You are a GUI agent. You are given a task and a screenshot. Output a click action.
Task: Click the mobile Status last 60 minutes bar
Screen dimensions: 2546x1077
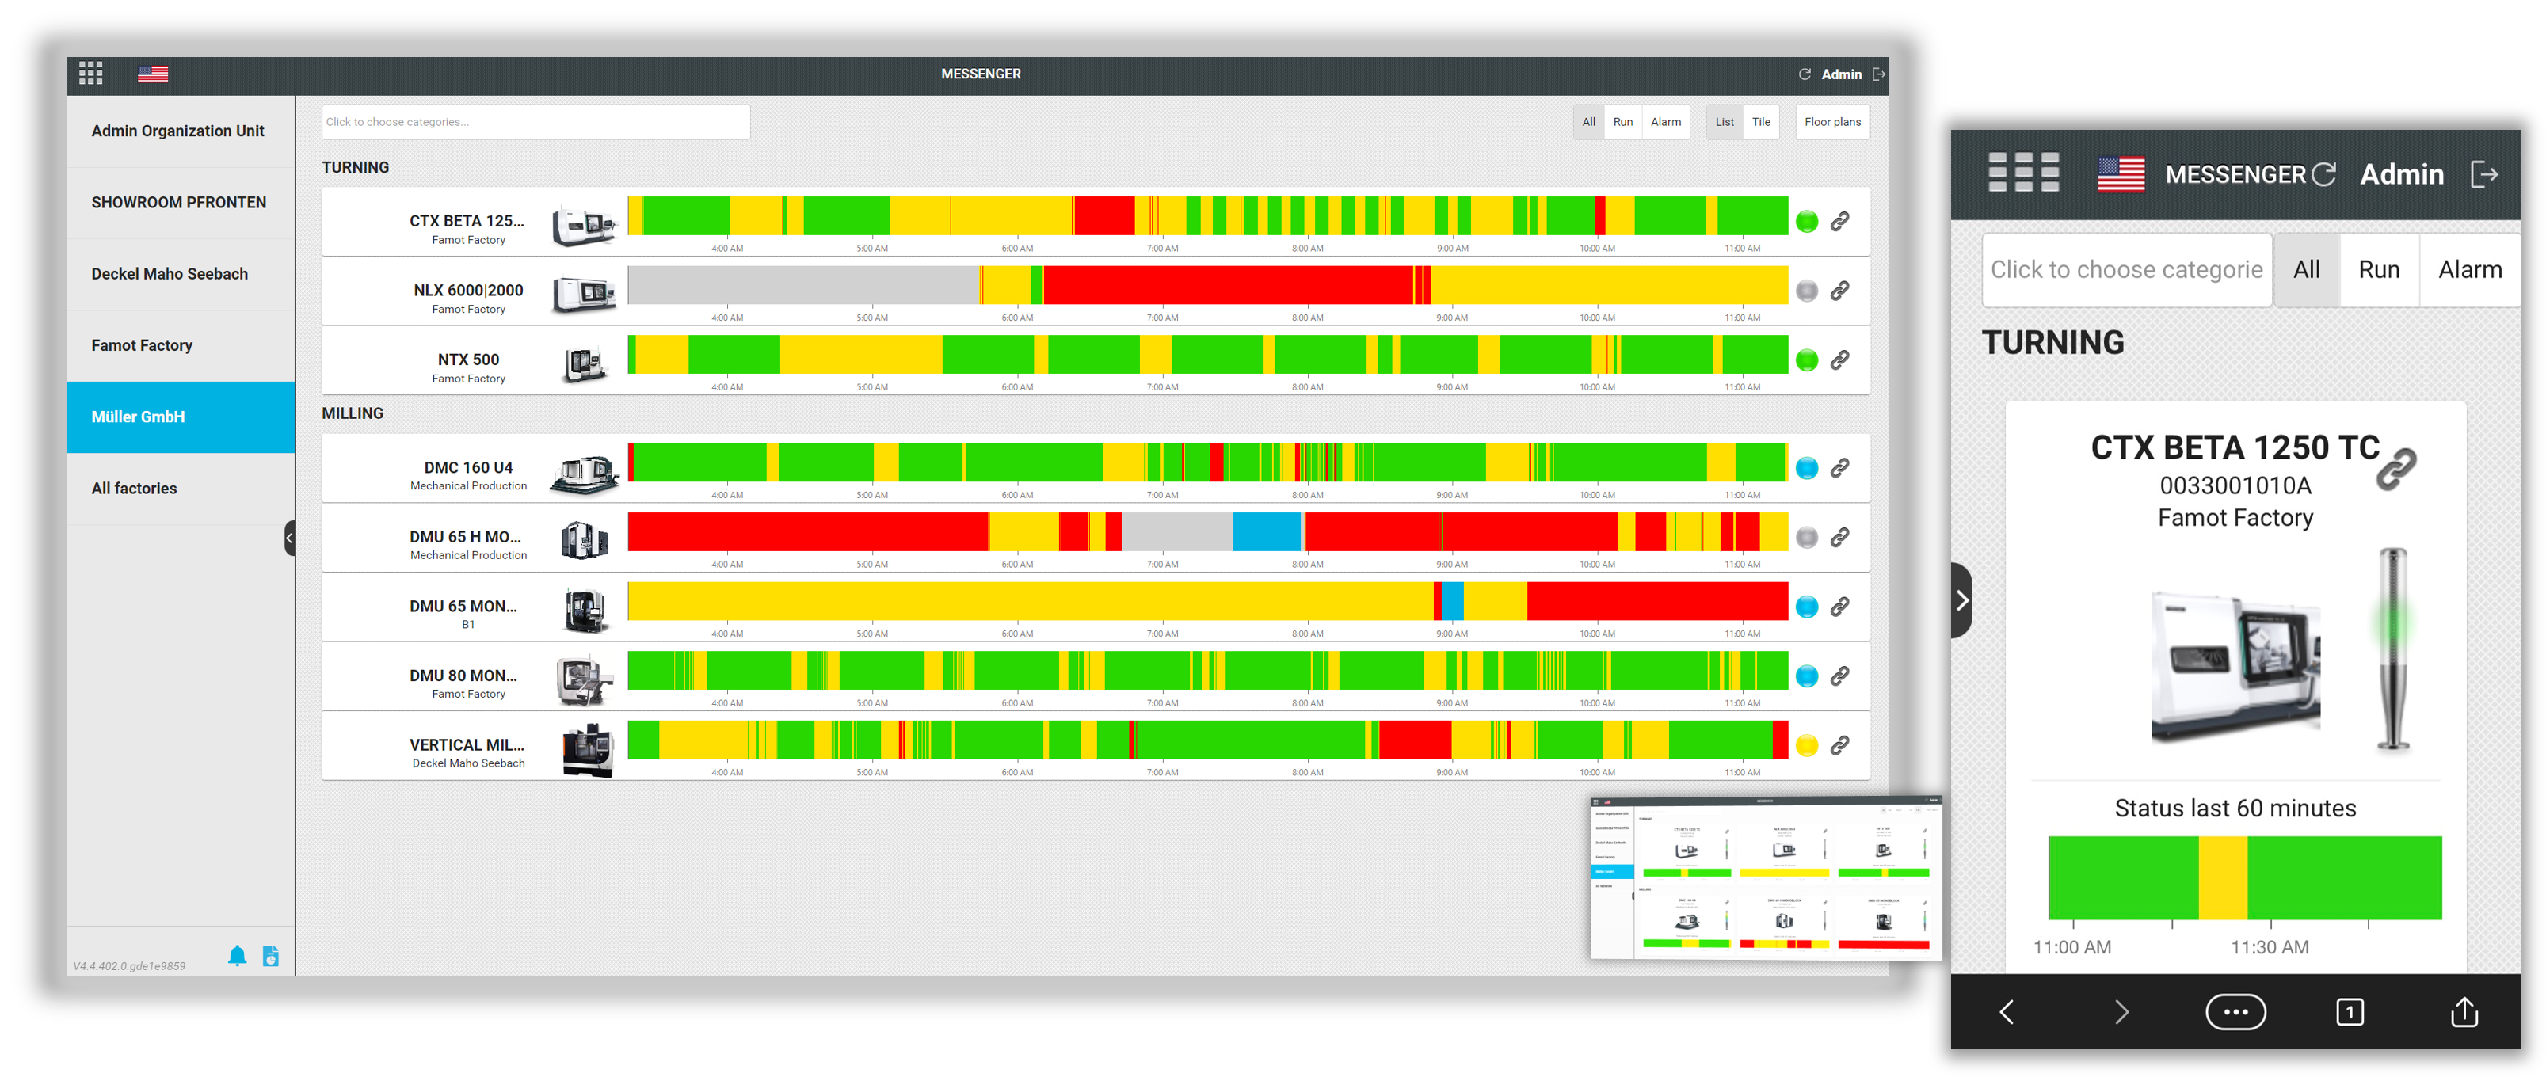[x=2244, y=877]
